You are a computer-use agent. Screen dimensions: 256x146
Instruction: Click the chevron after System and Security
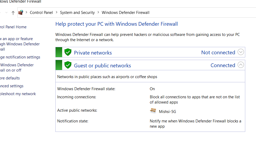pos(98,12)
